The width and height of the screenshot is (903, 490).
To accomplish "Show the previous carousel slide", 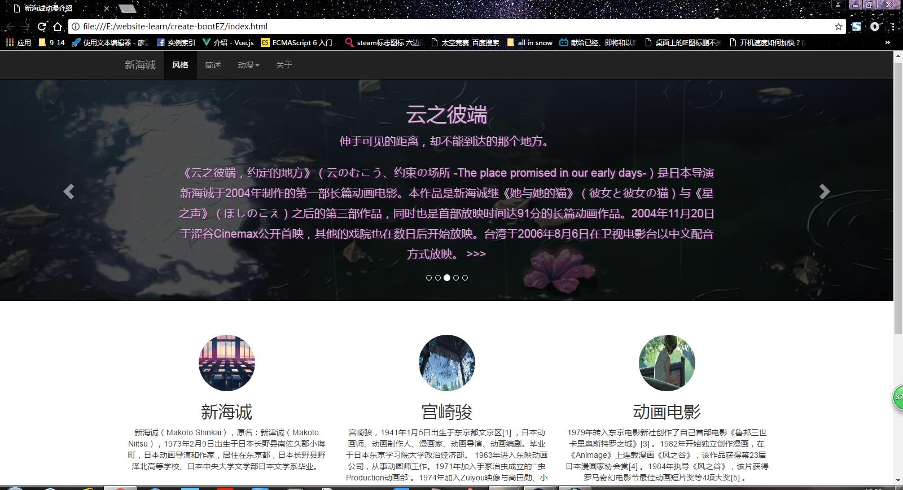I will click(68, 192).
